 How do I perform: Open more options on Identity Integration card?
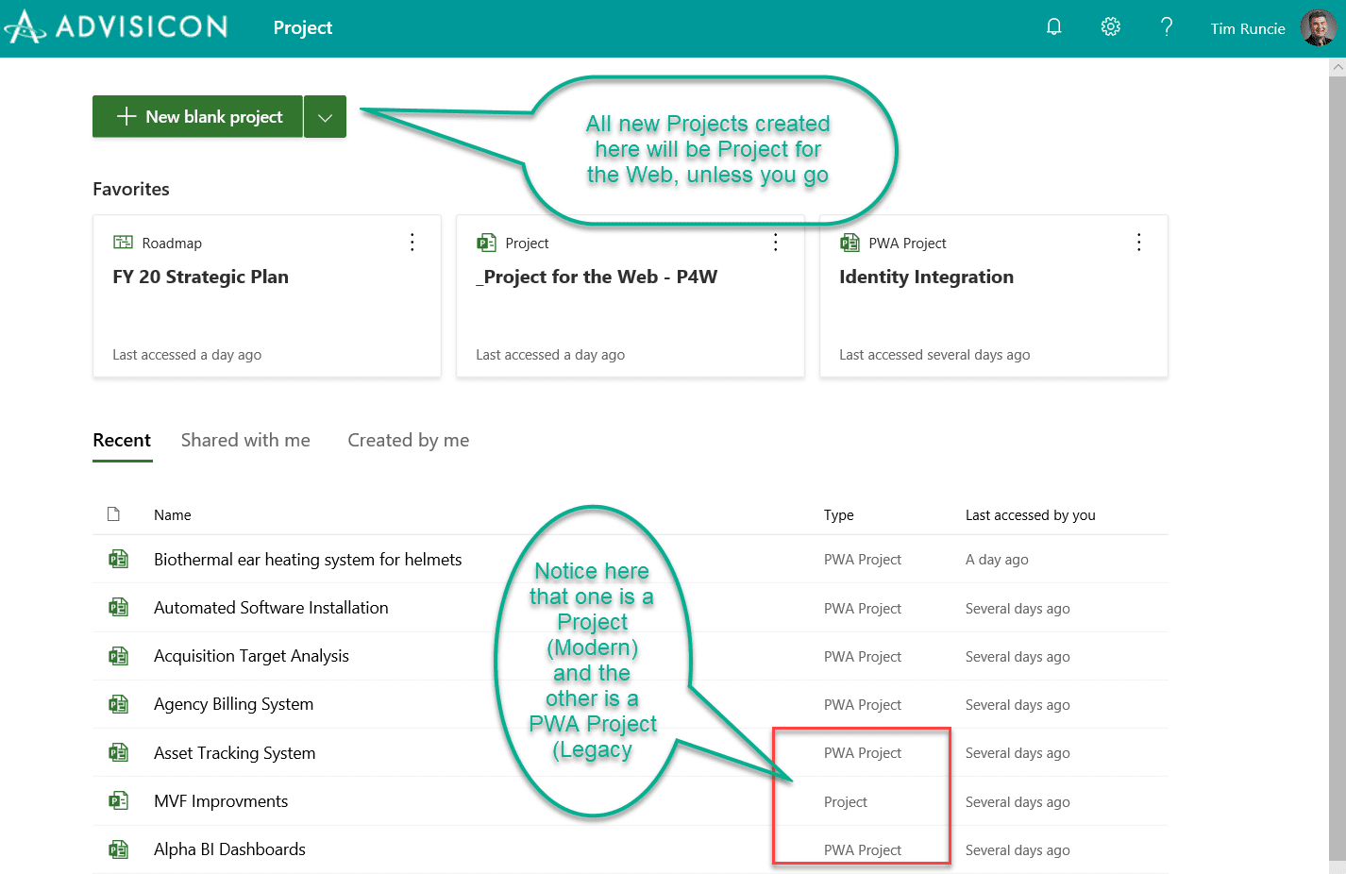click(1139, 243)
